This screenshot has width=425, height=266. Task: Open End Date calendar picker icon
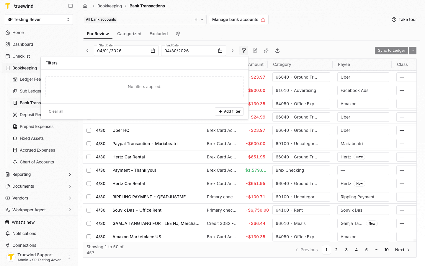[x=220, y=51]
